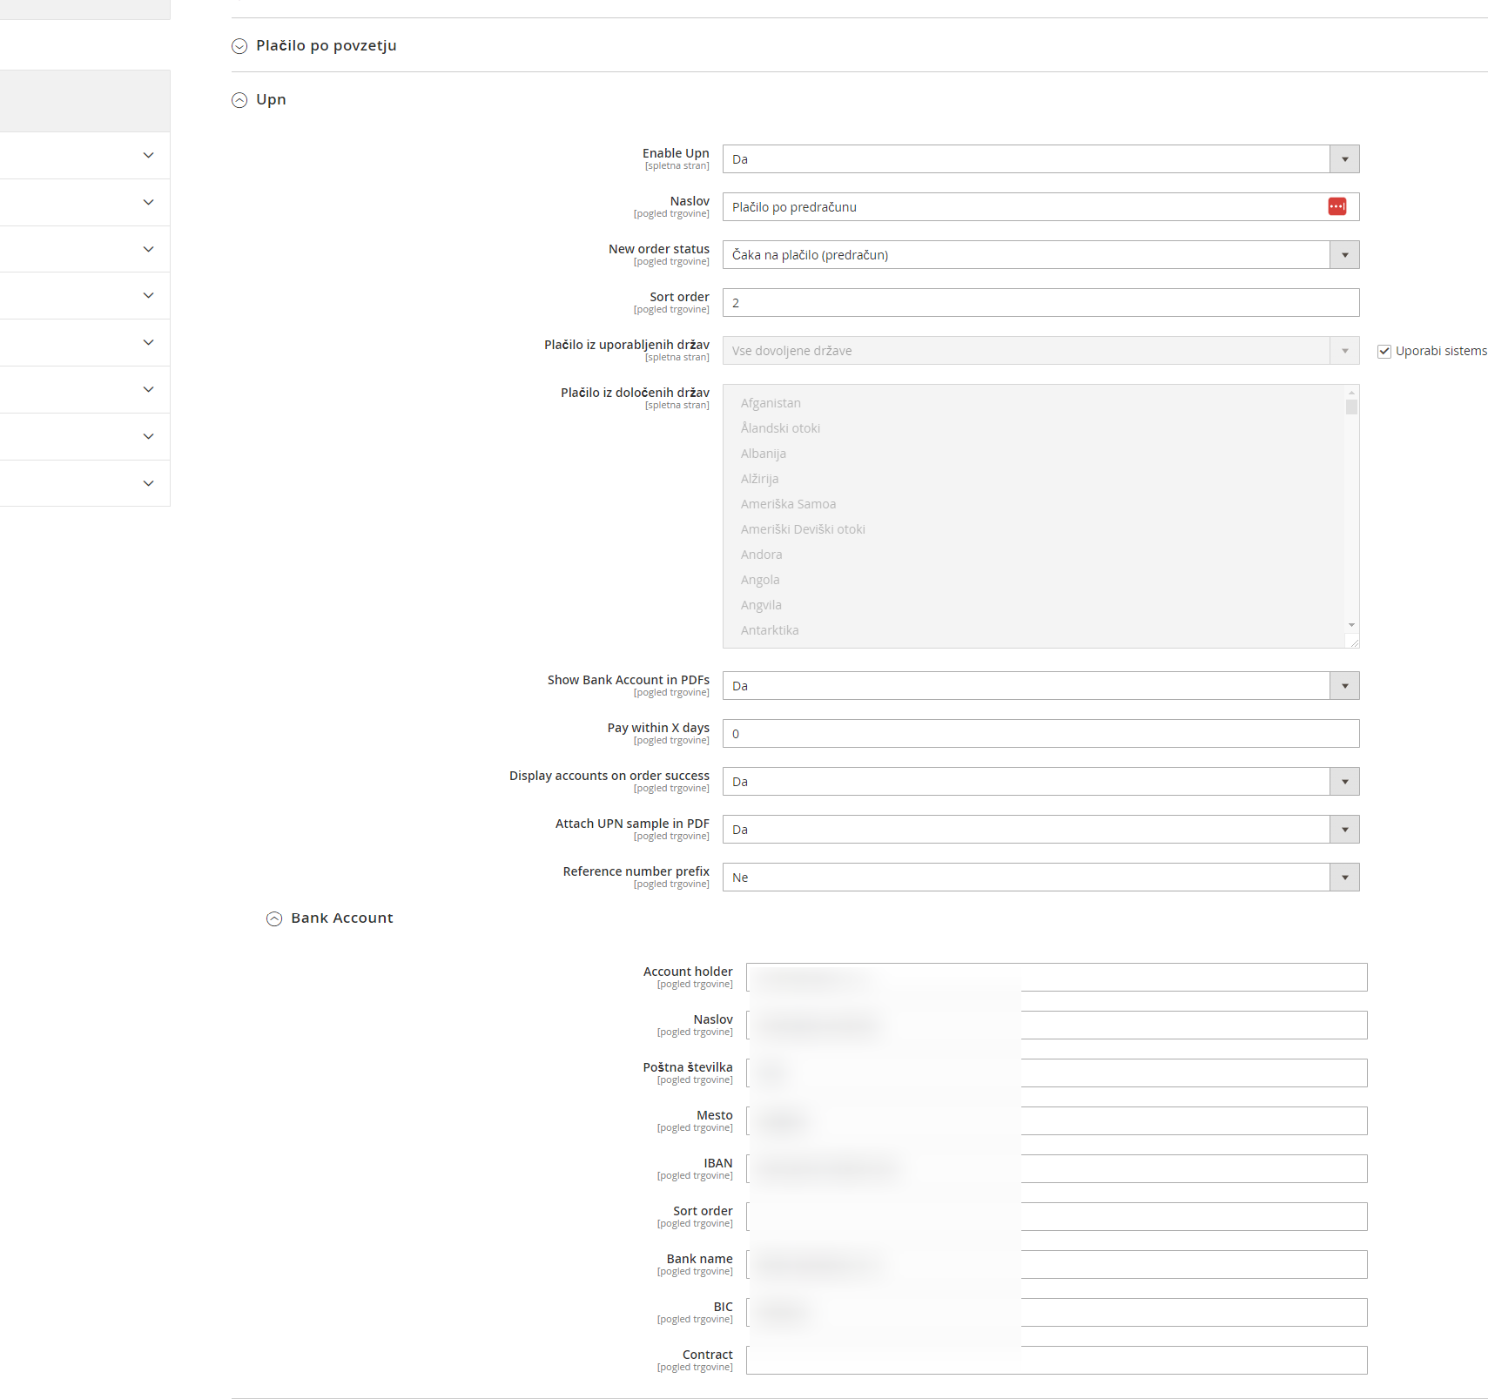
Task: Click the BIC input field
Action: [1057, 1313]
